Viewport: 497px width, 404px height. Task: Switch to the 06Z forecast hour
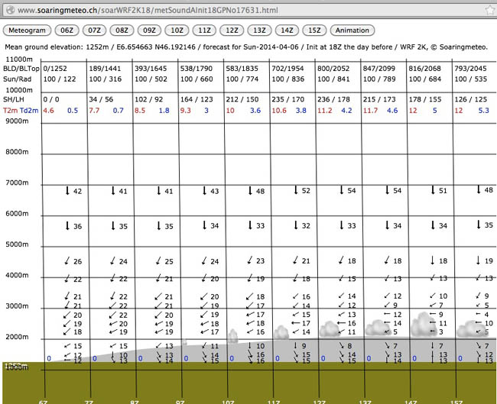67,31
